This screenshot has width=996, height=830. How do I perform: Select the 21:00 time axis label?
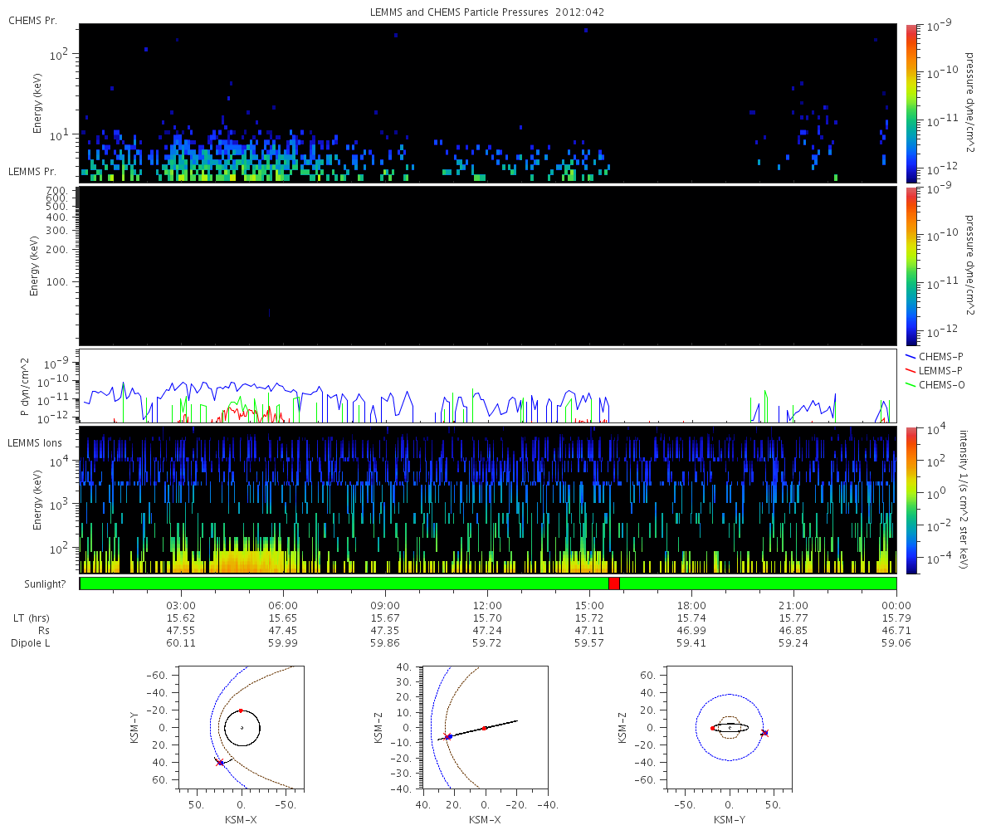[793, 606]
